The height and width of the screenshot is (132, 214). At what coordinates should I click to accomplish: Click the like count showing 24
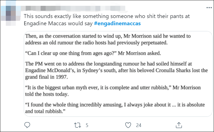coord(139,125)
